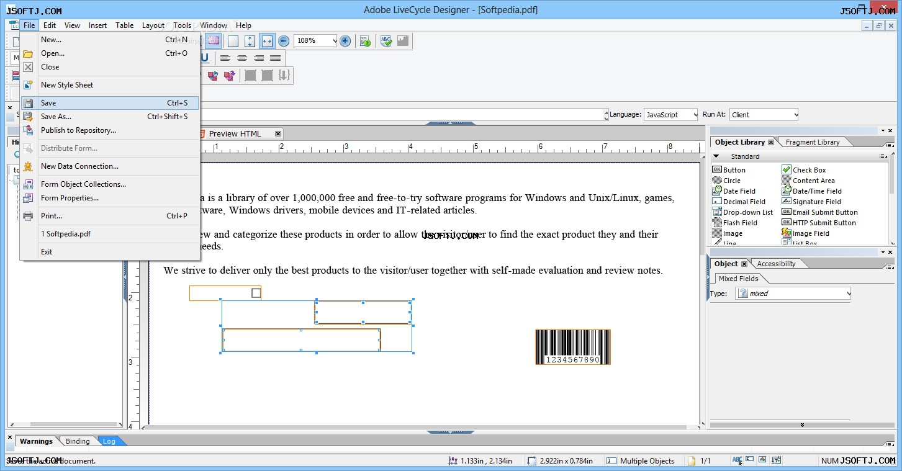Open the Standard category options menu
The width and height of the screenshot is (902, 471).
click(x=883, y=156)
